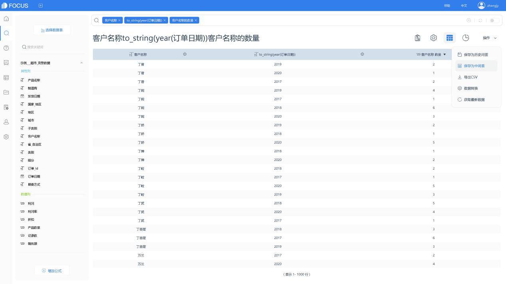Sort by 客户名称 数量 column arrow
506x284 pixels.
click(444, 55)
